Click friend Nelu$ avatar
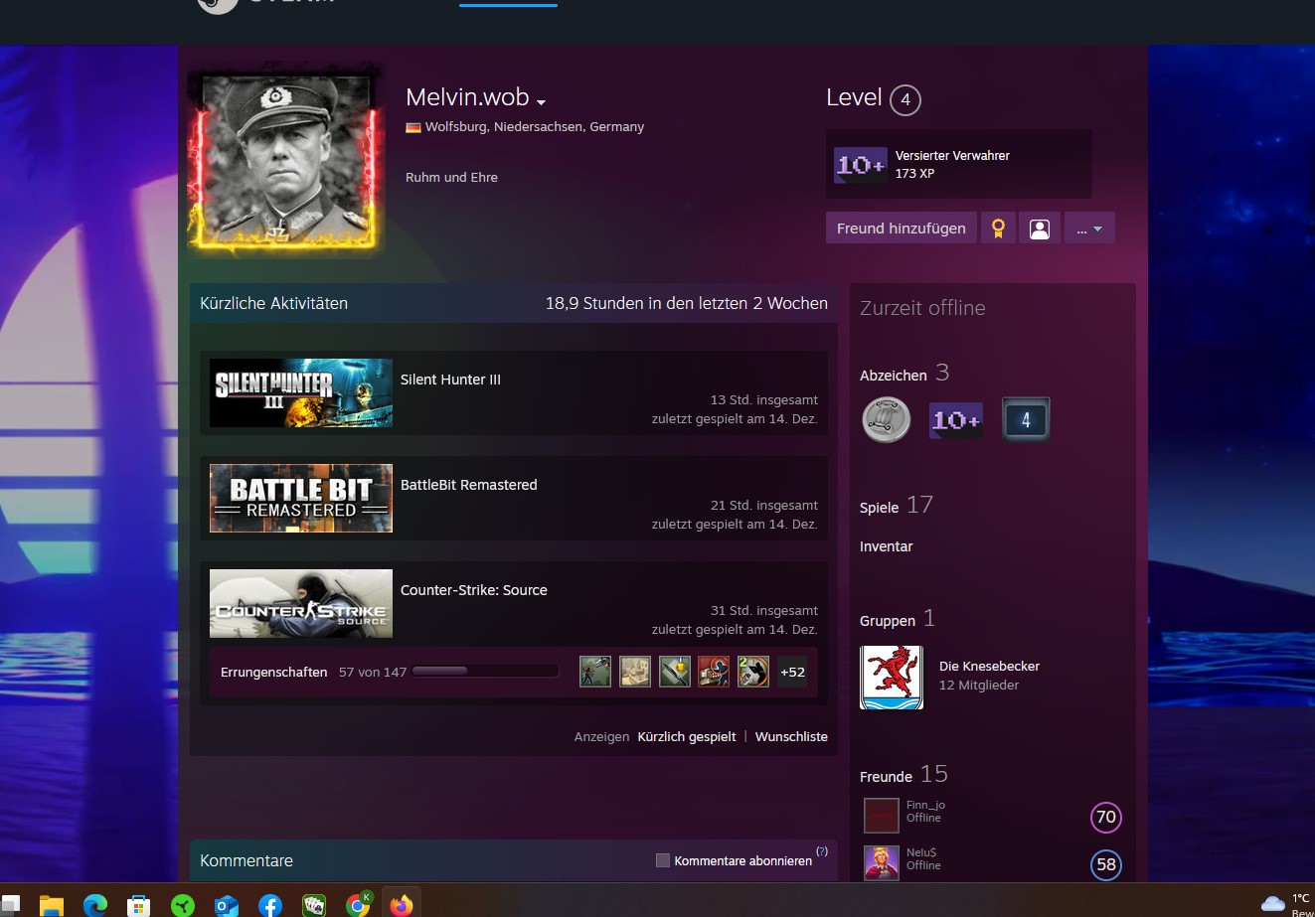 click(881, 862)
